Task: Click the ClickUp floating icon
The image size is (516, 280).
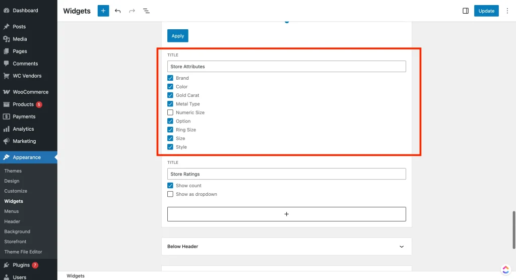Action: (x=505, y=269)
